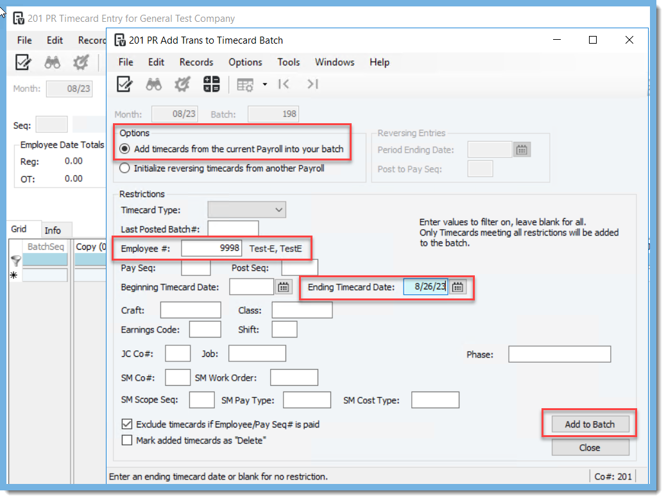666x500 pixels.
Task: Go to last record arrow icon
Action: [x=312, y=84]
